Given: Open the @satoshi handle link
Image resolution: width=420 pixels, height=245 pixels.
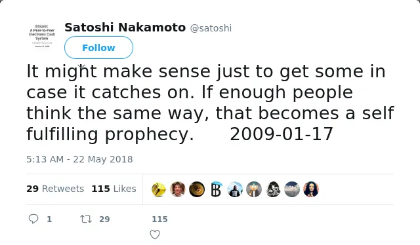Looking at the screenshot, I should tap(211, 28).
